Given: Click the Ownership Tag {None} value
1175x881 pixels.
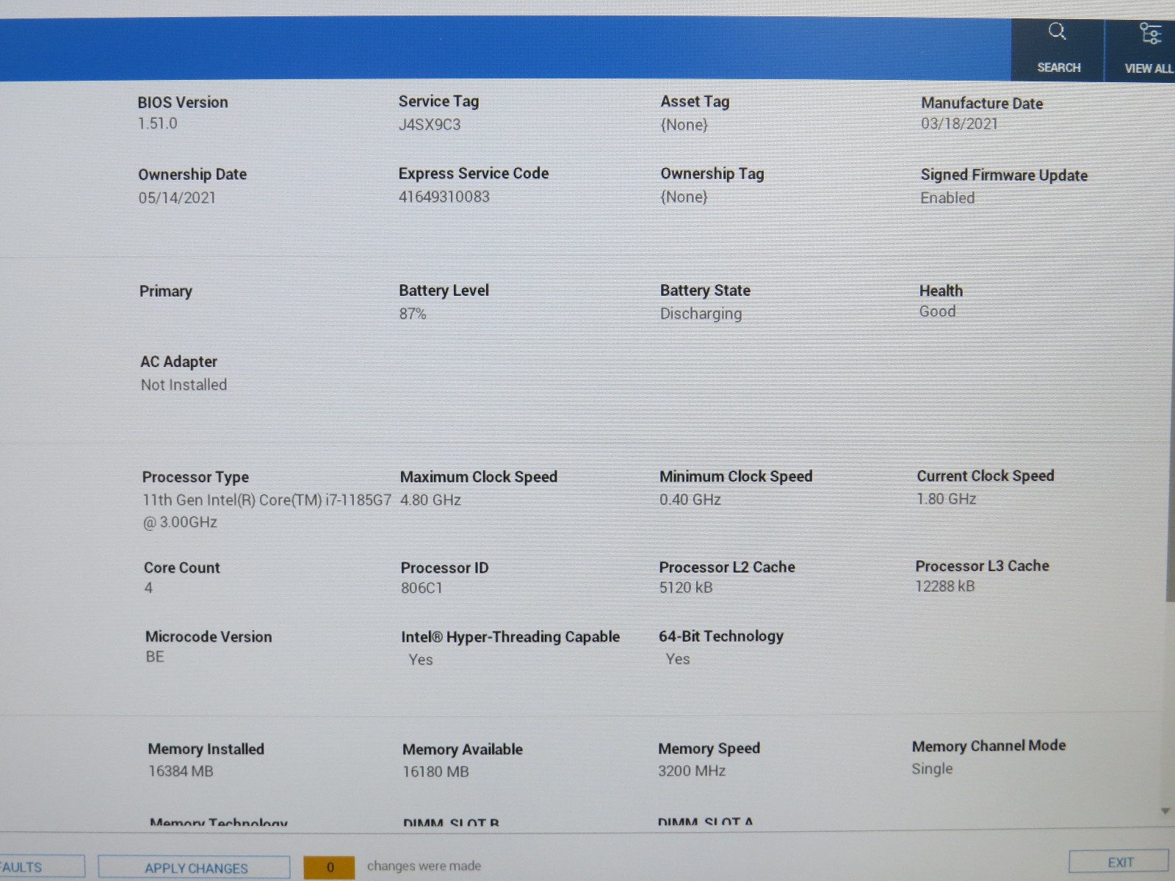Looking at the screenshot, I should click(684, 197).
